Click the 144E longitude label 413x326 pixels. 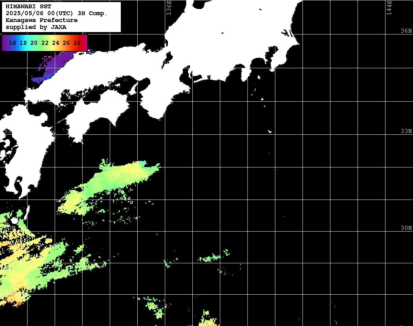(389, 8)
